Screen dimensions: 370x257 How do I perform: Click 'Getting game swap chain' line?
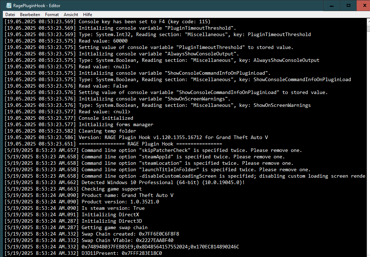pyautogui.click(x=76, y=228)
